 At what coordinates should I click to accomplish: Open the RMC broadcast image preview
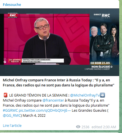[x=59, y=42]
